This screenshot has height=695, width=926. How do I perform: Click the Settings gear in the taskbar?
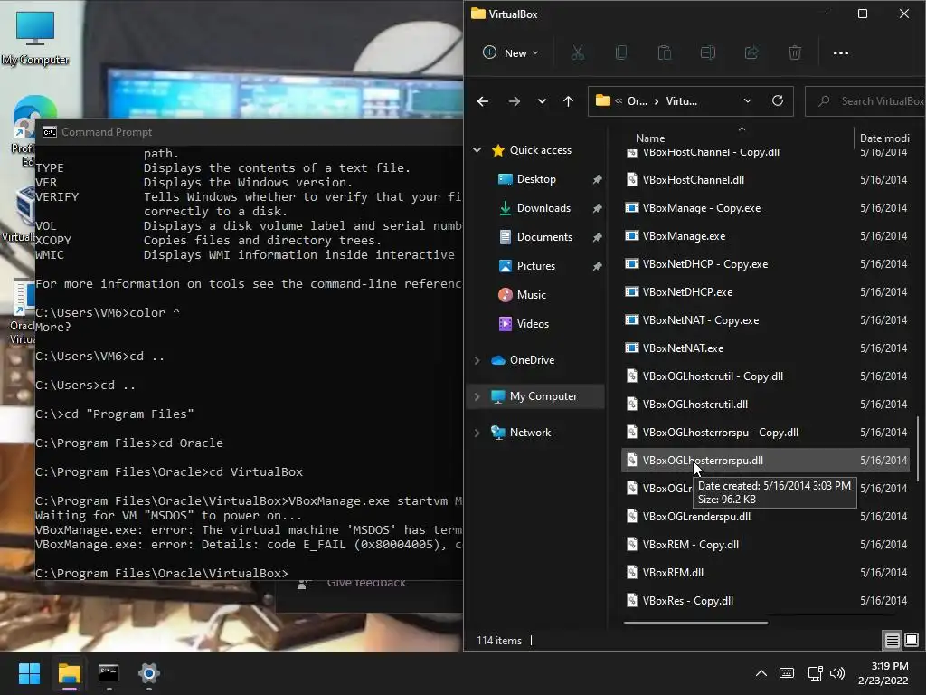[149, 673]
